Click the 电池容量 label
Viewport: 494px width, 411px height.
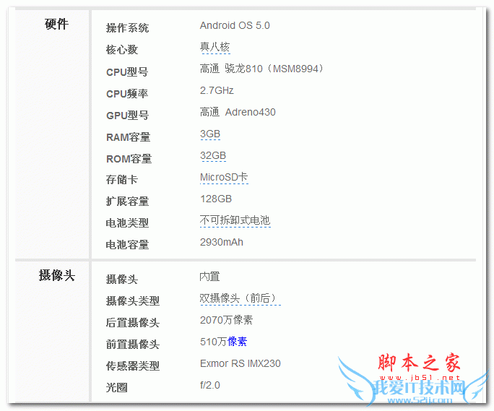coord(127,245)
